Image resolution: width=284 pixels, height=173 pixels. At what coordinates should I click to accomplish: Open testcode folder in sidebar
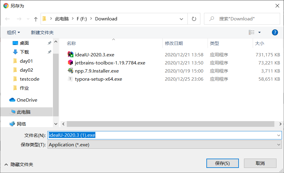pyautogui.click(x=29, y=79)
